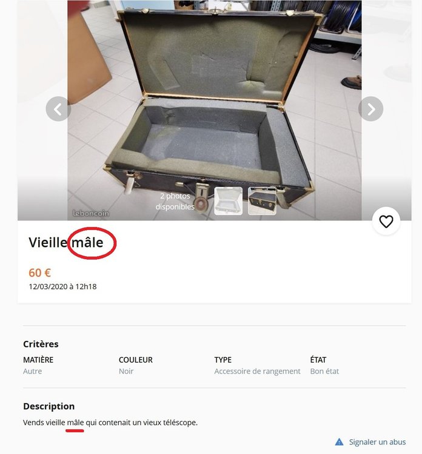The image size is (422, 454).
Task: Click the description text about the telescope
Action: (110, 423)
